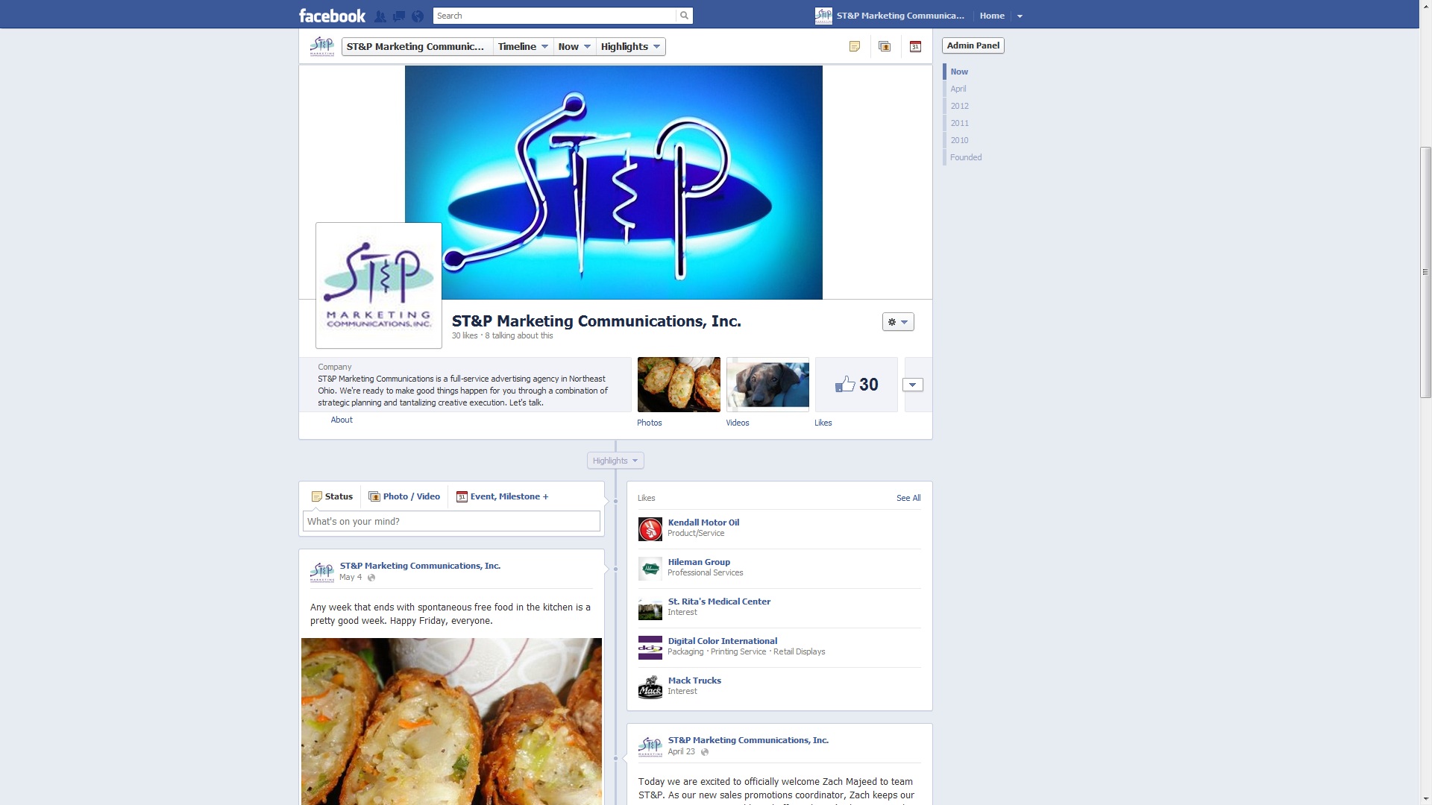Image resolution: width=1432 pixels, height=805 pixels.
Task: Jump to 2011 in the timeline navigator
Action: tap(959, 123)
